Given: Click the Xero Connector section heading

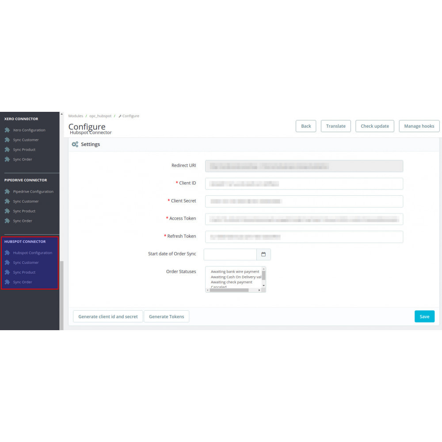Looking at the screenshot, I should (21, 119).
